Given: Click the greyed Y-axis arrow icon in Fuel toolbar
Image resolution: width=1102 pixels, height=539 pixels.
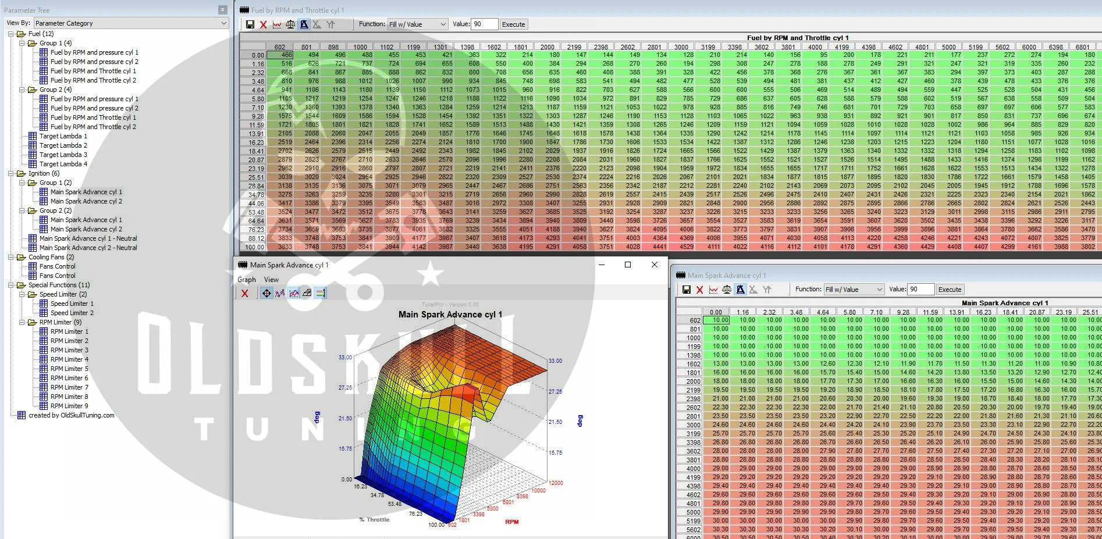Looking at the screenshot, I should [x=330, y=24].
